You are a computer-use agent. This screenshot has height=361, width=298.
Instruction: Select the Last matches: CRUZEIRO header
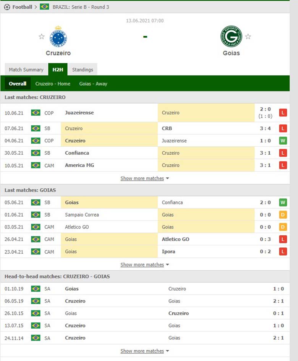(35, 97)
